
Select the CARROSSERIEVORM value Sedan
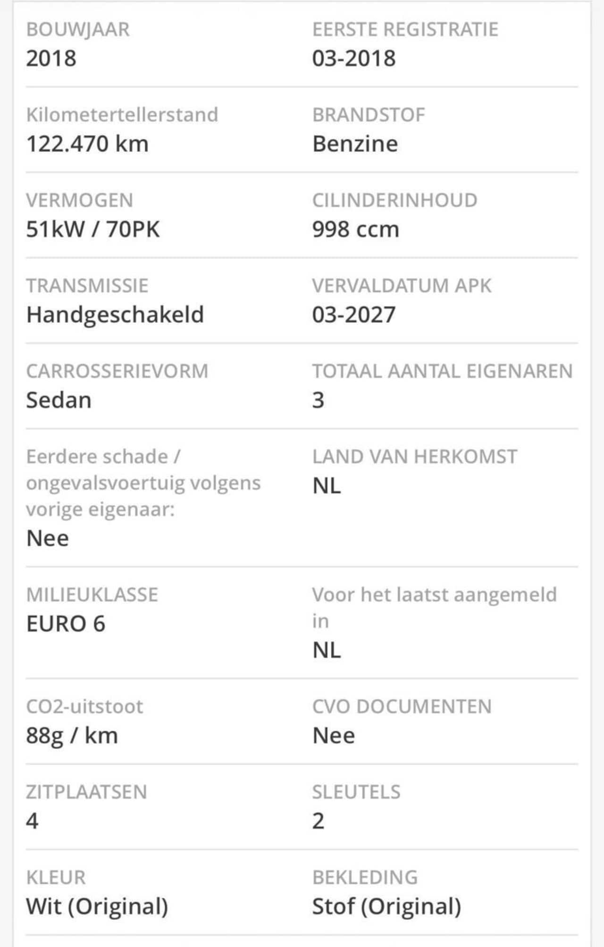59,401
